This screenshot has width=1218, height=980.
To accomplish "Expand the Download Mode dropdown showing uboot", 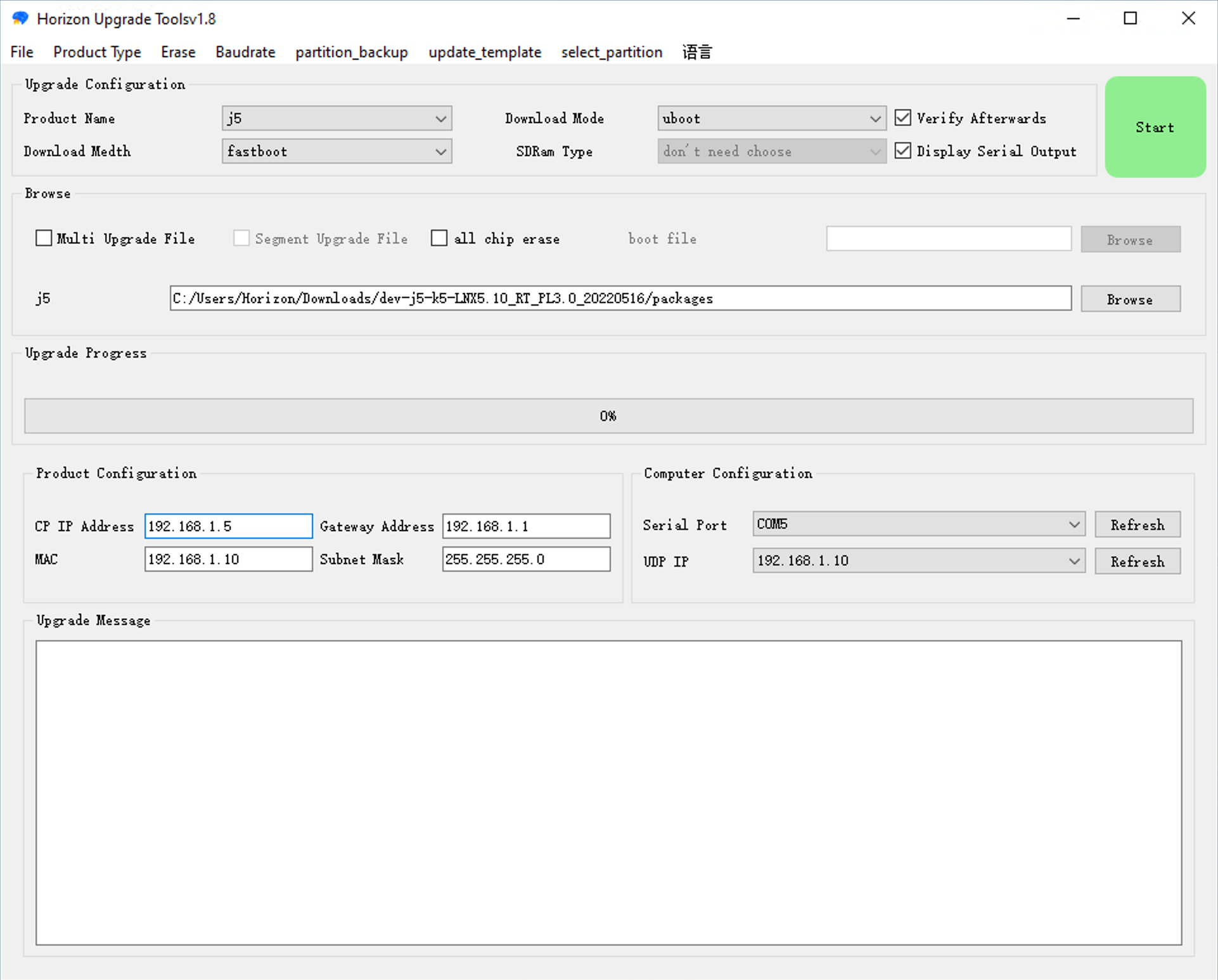I will pyautogui.click(x=771, y=119).
